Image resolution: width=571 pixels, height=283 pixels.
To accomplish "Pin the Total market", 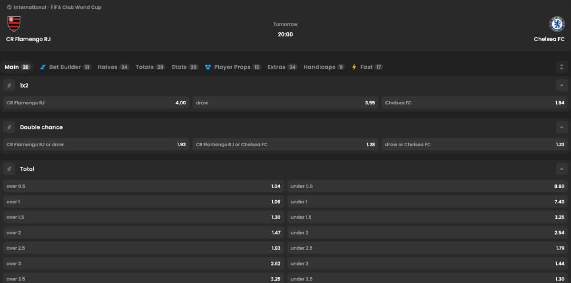I will click(9, 169).
